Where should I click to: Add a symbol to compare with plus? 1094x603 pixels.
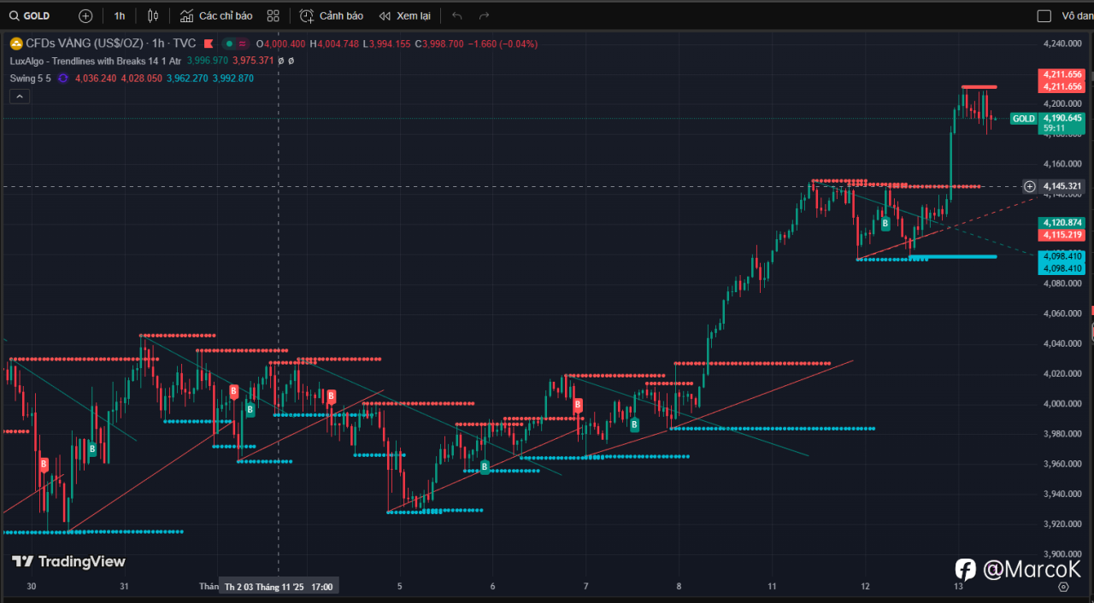pyautogui.click(x=85, y=15)
